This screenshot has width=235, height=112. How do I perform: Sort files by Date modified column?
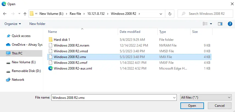tap(130, 32)
